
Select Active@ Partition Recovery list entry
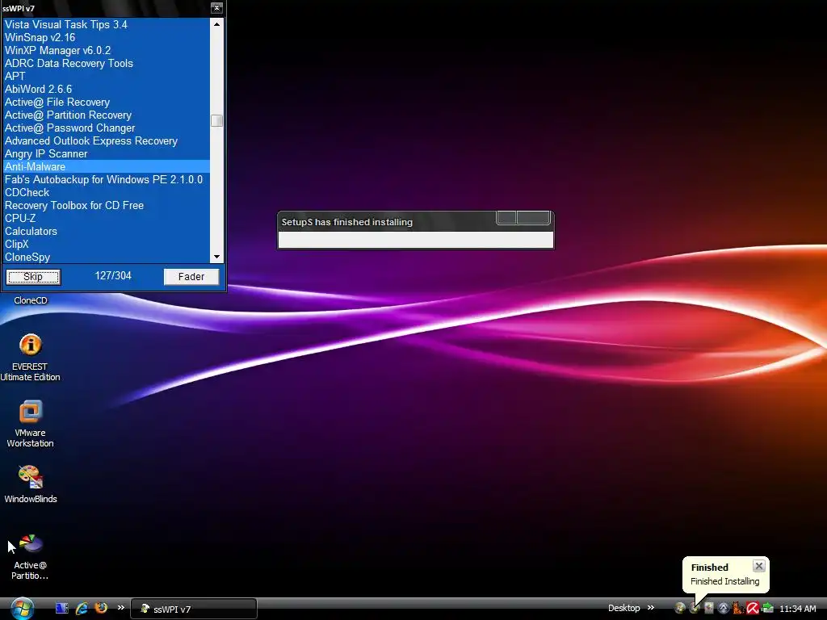[x=107, y=115]
